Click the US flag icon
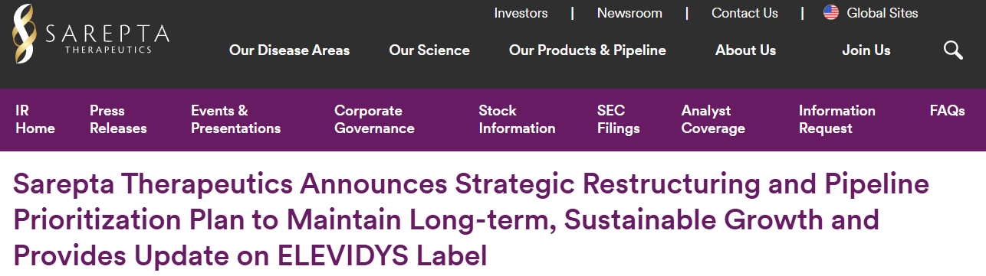This screenshot has height=276, width=986. point(830,13)
